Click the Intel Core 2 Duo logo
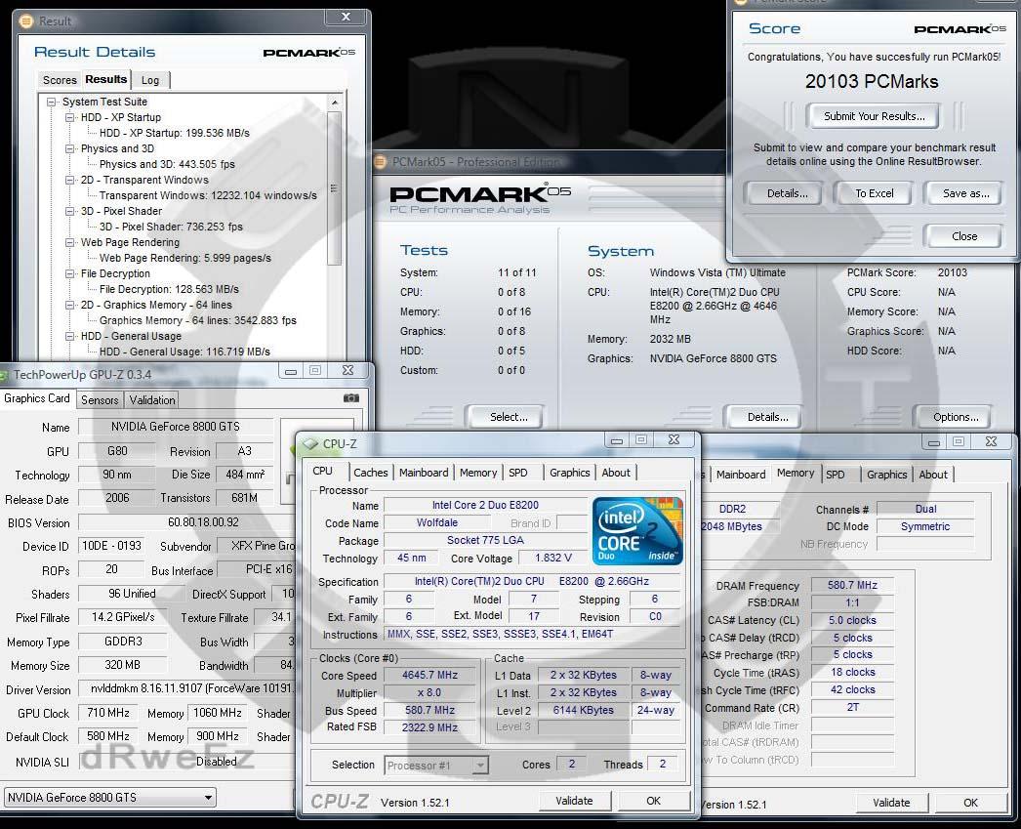The height and width of the screenshot is (829, 1021). [x=637, y=530]
